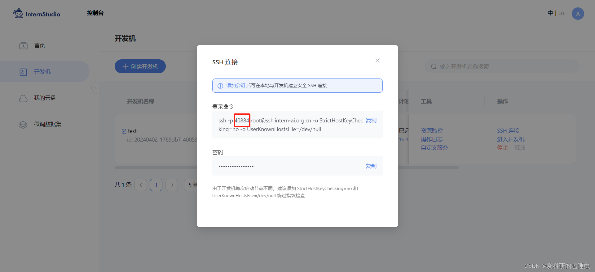This screenshot has width=595, height=272.
Task: Open 微调数据集 in the sidebar
Action: point(48,124)
